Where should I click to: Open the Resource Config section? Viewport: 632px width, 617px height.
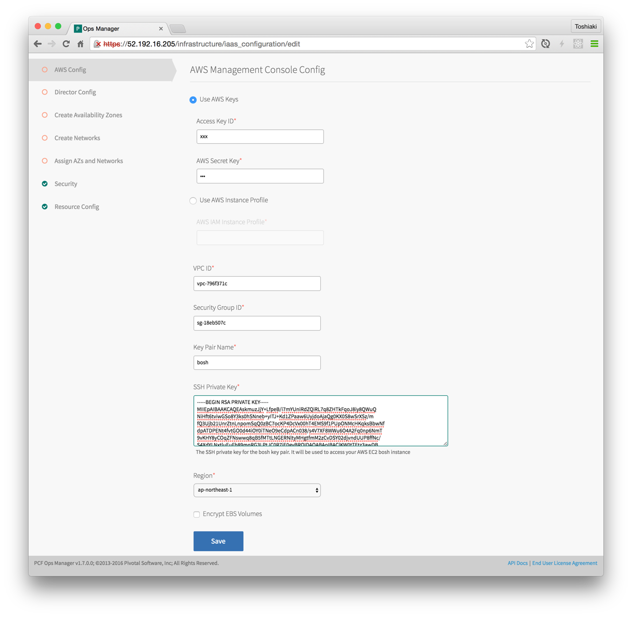[x=76, y=207]
